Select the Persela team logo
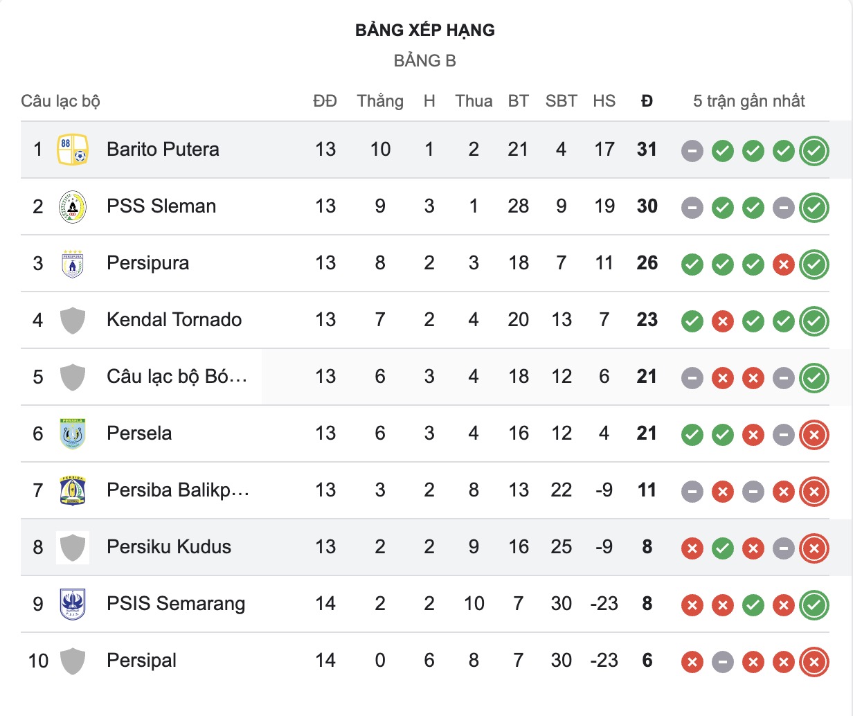Image resolution: width=853 pixels, height=716 pixels. [x=72, y=433]
